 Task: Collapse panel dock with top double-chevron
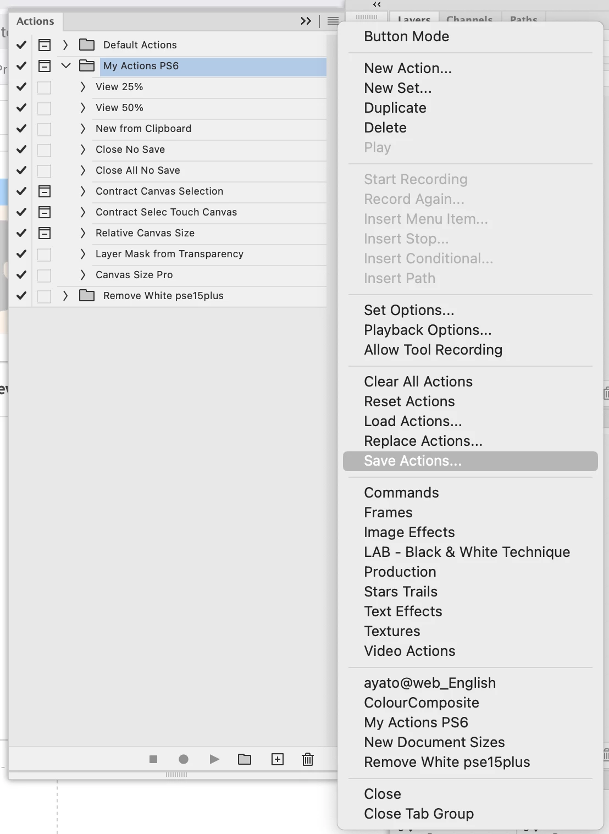(x=377, y=4)
